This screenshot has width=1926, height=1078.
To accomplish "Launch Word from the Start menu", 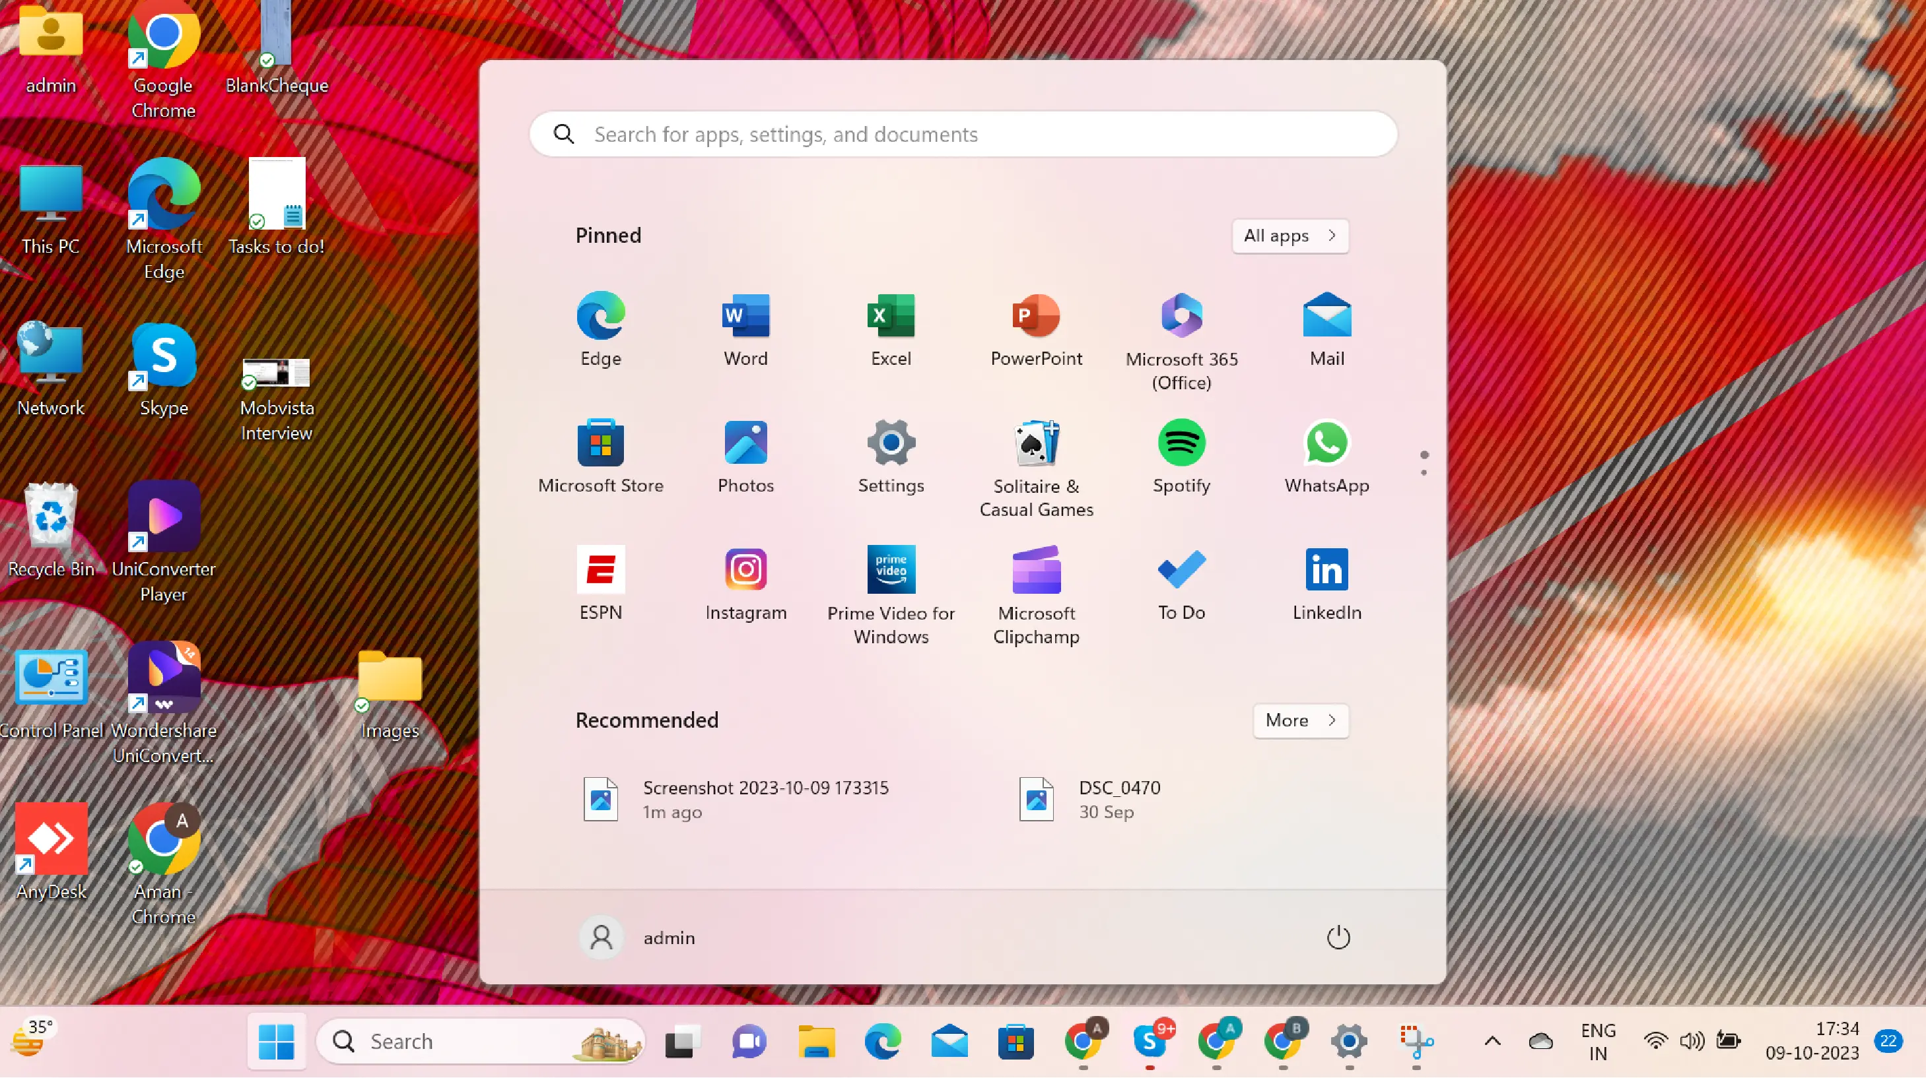I will click(745, 329).
